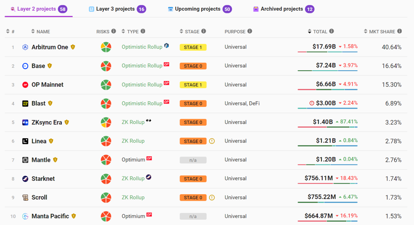The width and height of the screenshot is (414, 225).
Task: Click Blast's verification shield icon
Action: pos(50,103)
